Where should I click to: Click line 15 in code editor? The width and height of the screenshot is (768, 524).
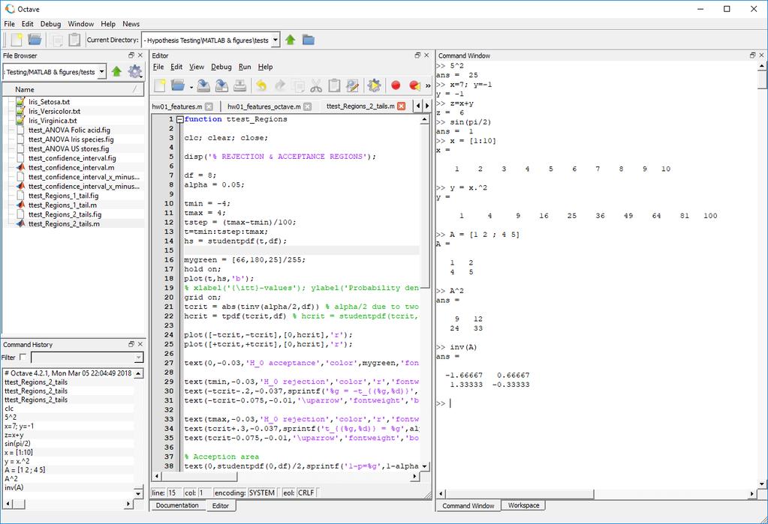[301, 250]
